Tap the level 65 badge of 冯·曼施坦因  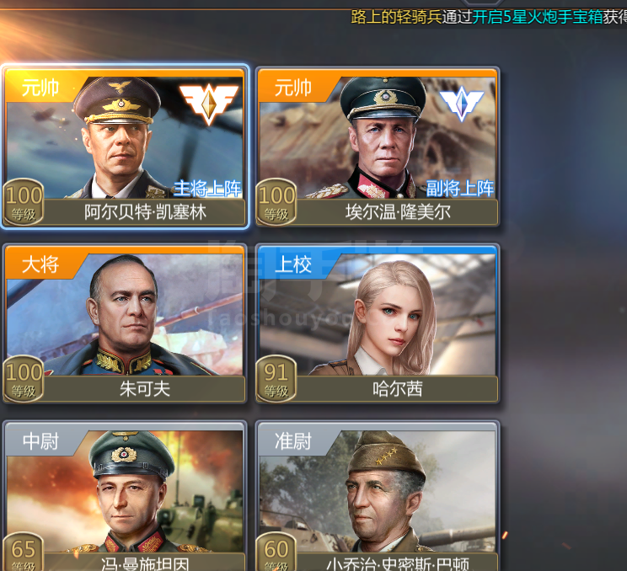pos(24,552)
